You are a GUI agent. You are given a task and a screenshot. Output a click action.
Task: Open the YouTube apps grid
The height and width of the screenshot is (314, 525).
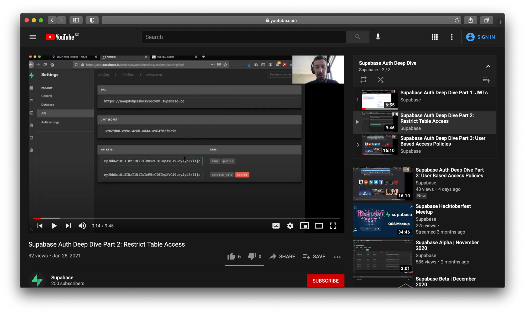click(x=434, y=37)
